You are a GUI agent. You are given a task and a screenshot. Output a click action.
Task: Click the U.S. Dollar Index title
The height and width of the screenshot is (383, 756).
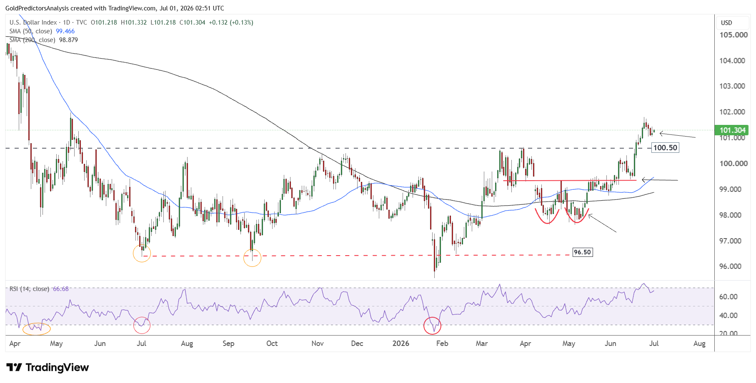point(33,22)
